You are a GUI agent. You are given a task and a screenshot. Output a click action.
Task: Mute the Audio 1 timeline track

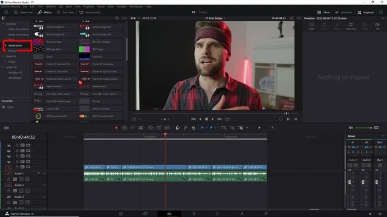27,179
